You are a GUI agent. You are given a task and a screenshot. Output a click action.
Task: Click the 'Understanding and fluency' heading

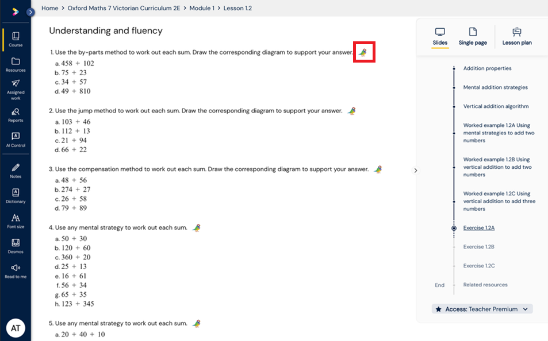(x=106, y=31)
